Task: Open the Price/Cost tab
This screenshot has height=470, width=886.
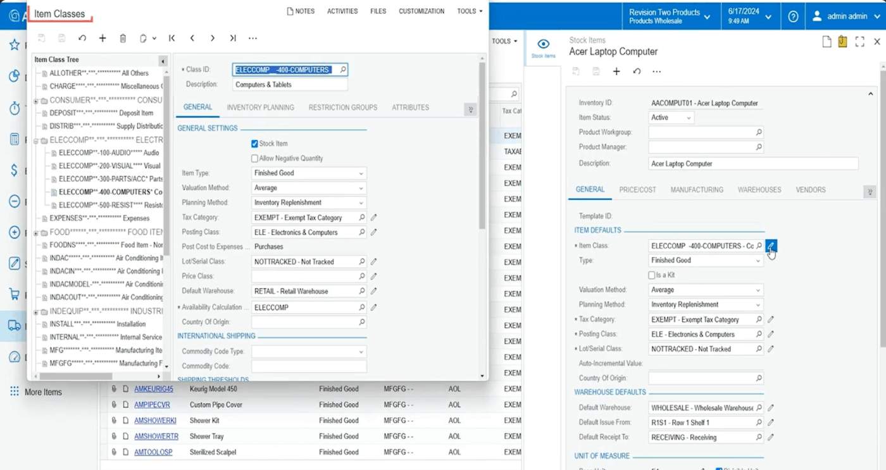Action: tap(637, 190)
